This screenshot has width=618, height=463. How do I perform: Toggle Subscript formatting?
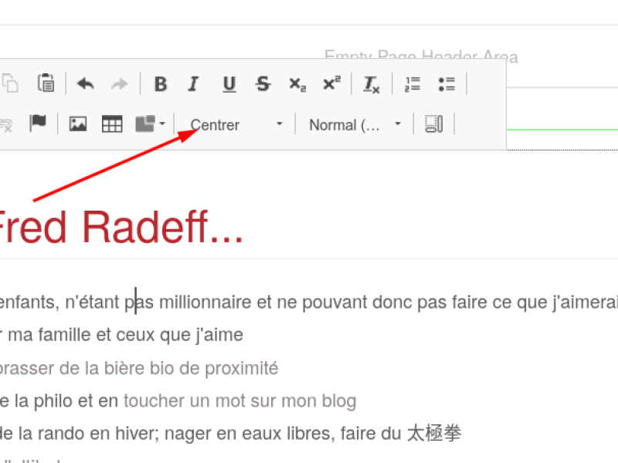[x=297, y=84]
